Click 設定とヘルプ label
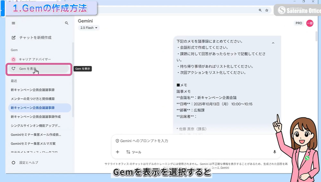Screen dimensions: 321x182 (x=29, y=162)
